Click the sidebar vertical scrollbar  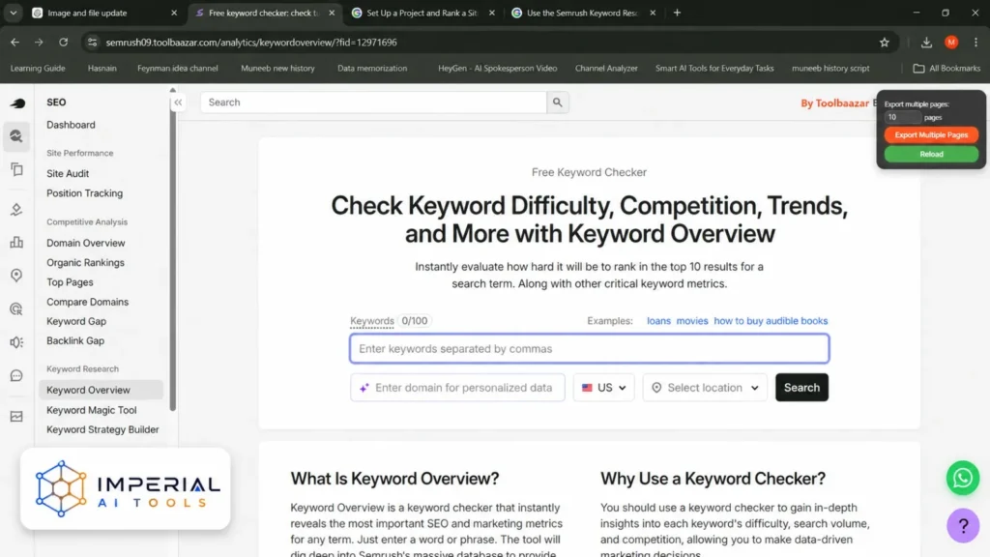173,252
